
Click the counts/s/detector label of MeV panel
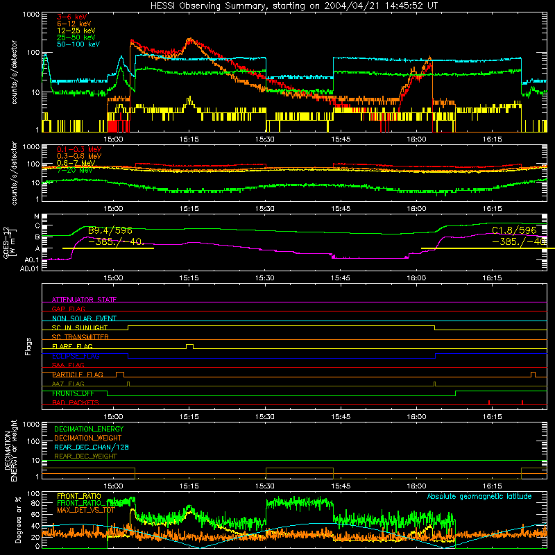point(14,173)
